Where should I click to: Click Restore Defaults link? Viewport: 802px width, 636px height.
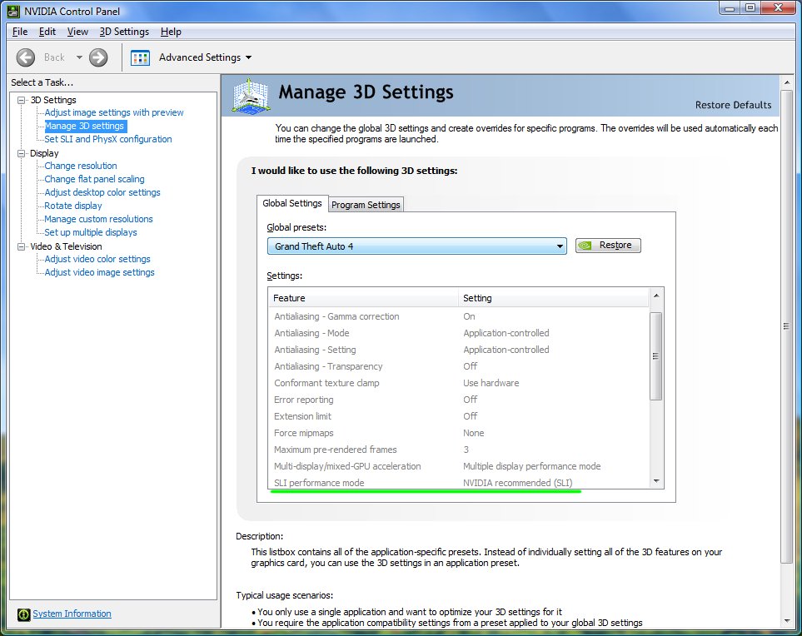[x=733, y=105]
